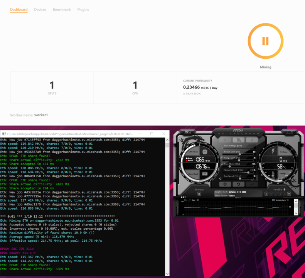This screenshot has width=305, height=278.
Task: Pause mining with the orange pause button
Action: coord(265,41)
